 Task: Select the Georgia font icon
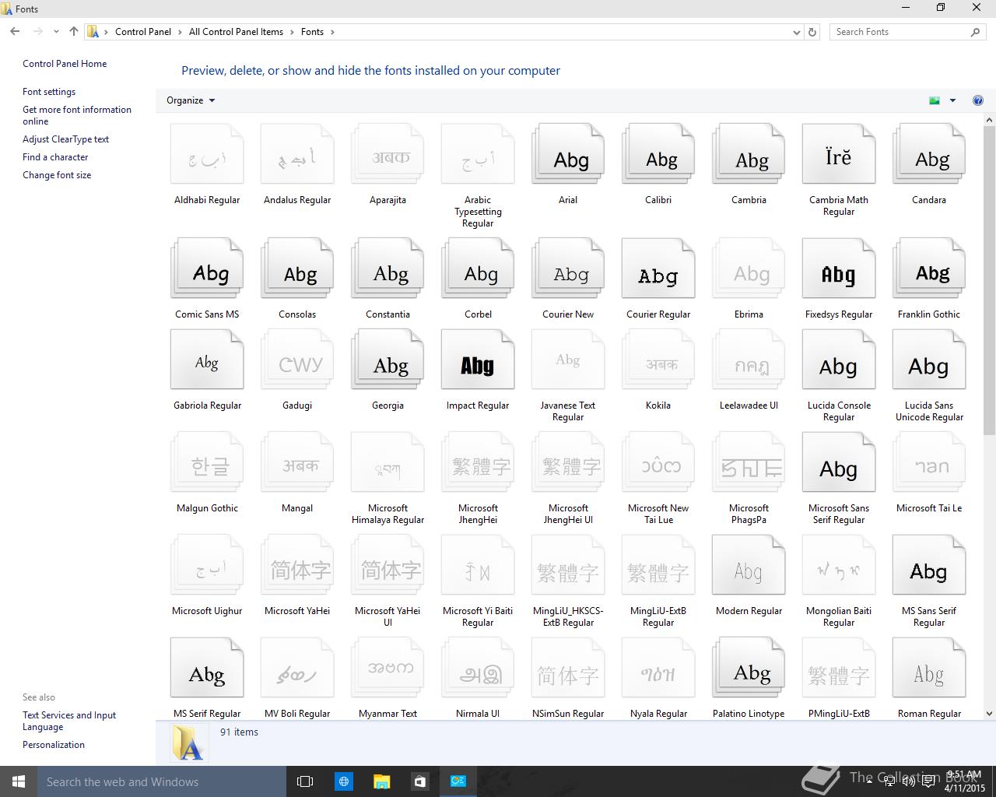(388, 360)
